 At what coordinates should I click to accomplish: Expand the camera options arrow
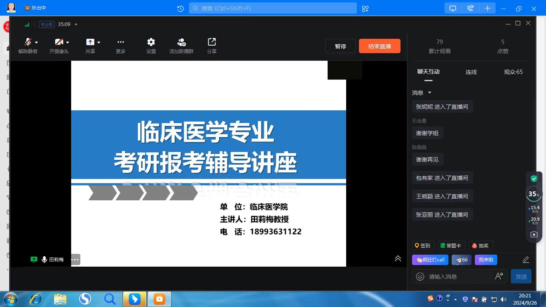68,42
